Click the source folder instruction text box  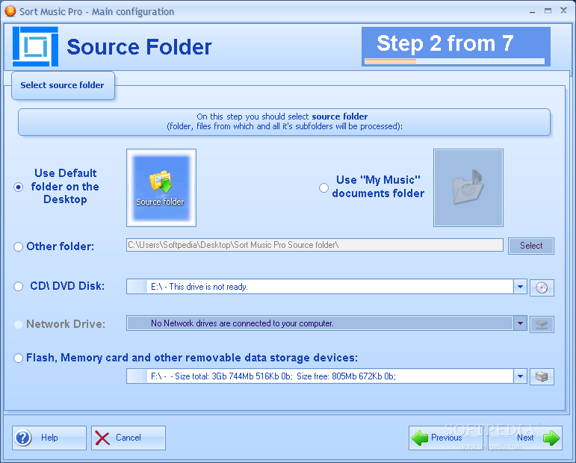pos(285,122)
